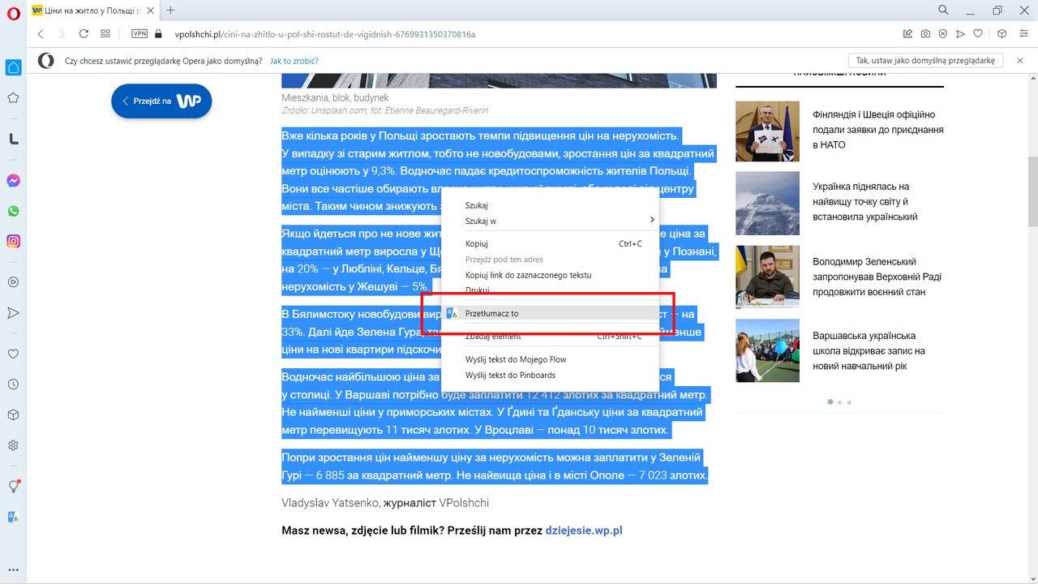Close the current browser tab
The image size is (1038, 584).
pyautogui.click(x=149, y=11)
